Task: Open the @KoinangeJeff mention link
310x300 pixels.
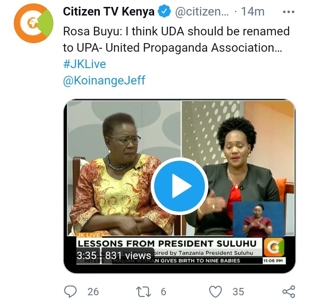Action: click(x=104, y=80)
